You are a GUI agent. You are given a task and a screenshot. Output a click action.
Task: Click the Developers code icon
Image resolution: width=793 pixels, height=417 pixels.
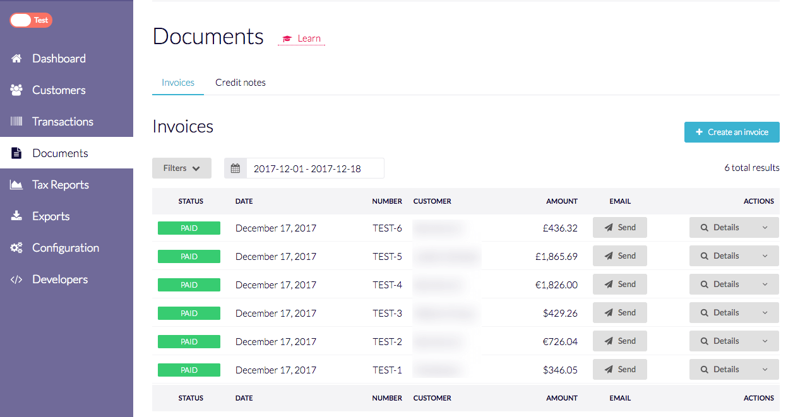coord(16,279)
